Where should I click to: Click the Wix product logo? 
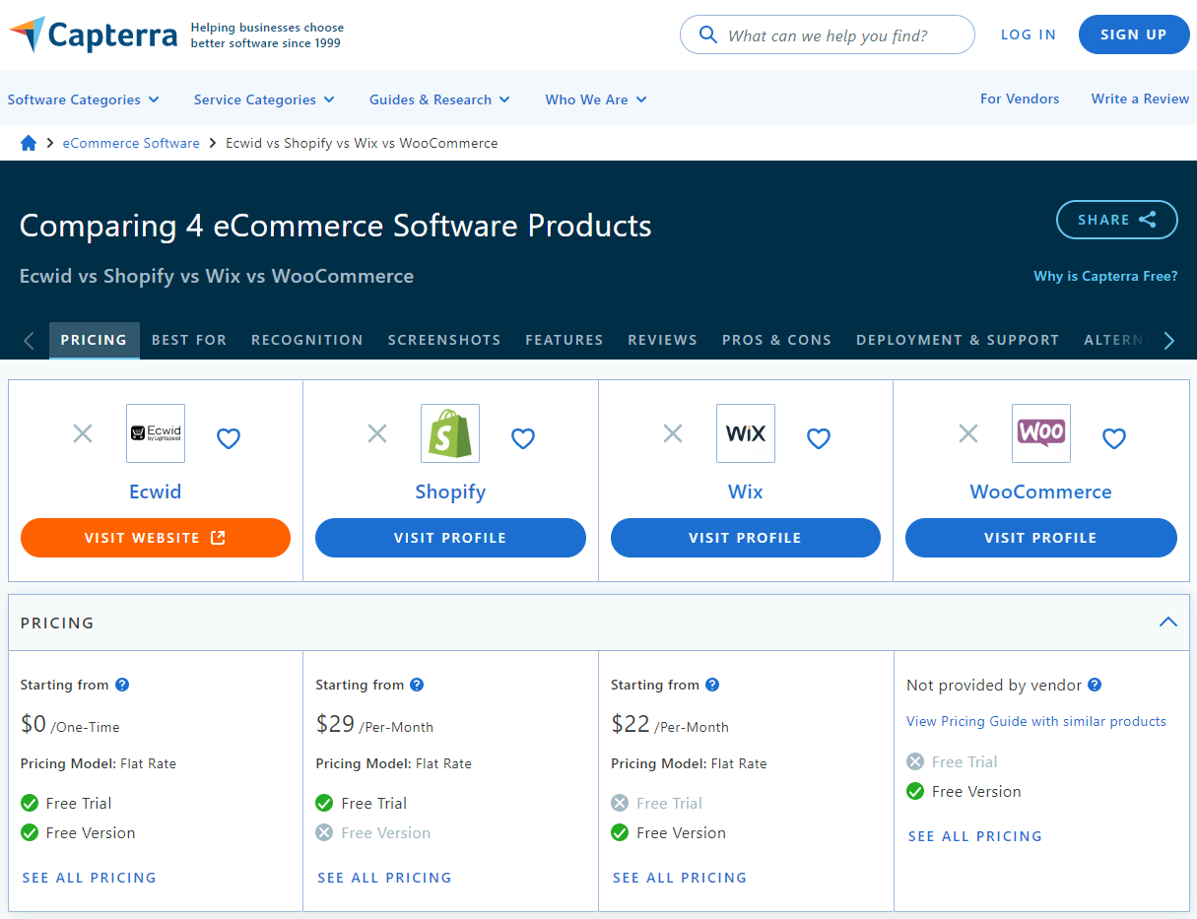tap(746, 433)
